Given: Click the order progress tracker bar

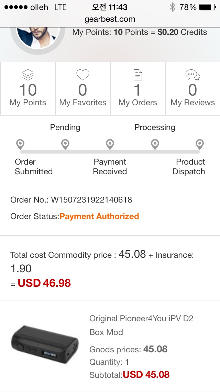Looking at the screenshot, I should pyautogui.click(x=110, y=151).
